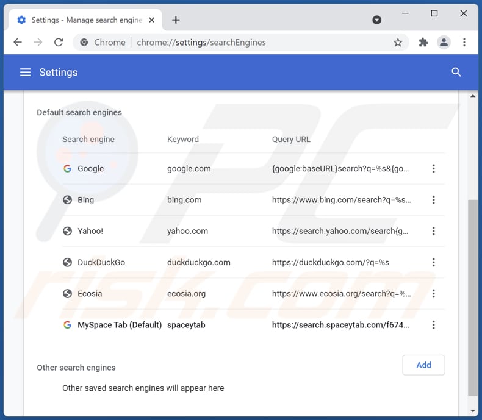Open more actions for Bing
Viewport: 482px width, 420px height.
pos(433,200)
